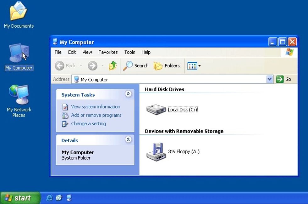The width and height of the screenshot is (308, 204).
Task: Open the View menu
Action: tap(87, 52)
